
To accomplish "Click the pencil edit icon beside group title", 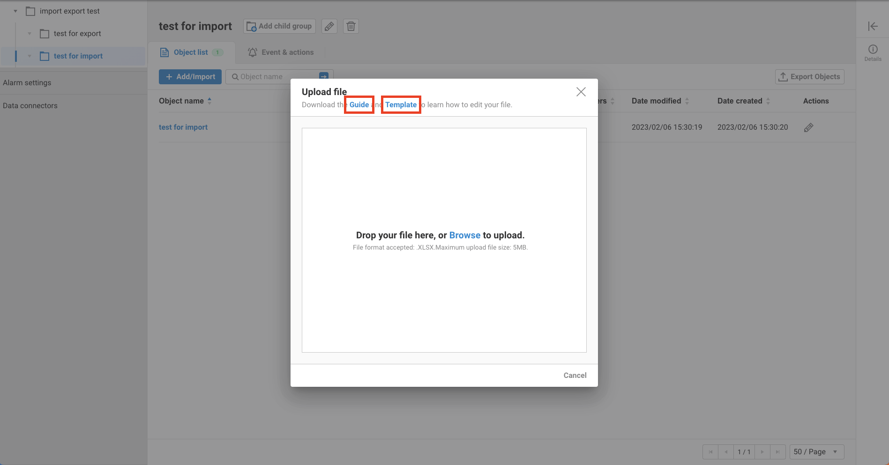I will click(x=329, y=26).
